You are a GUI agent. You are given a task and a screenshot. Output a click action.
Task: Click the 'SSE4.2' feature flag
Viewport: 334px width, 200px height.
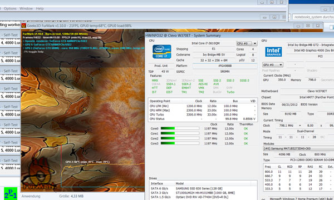click(x=186, y=84)
